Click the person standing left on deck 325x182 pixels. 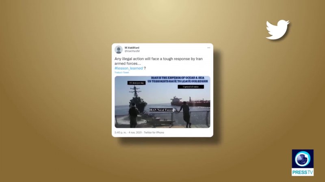pos(134,115)
